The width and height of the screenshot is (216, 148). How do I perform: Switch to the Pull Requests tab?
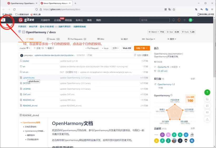pyautogui.click(x=77, y=39)
